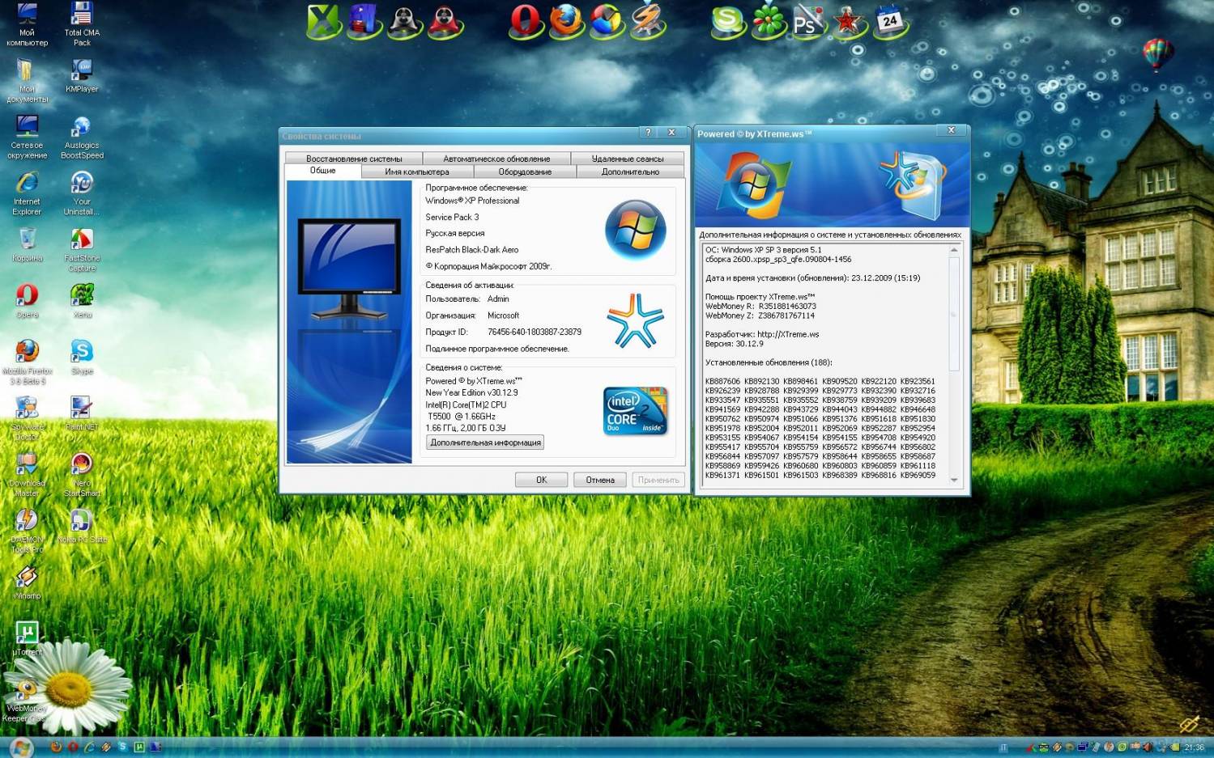The height and width of the screenshot is (758, 1214).
Task: Launch µTorrent desktop shortcut
Action: coord(27,638)
